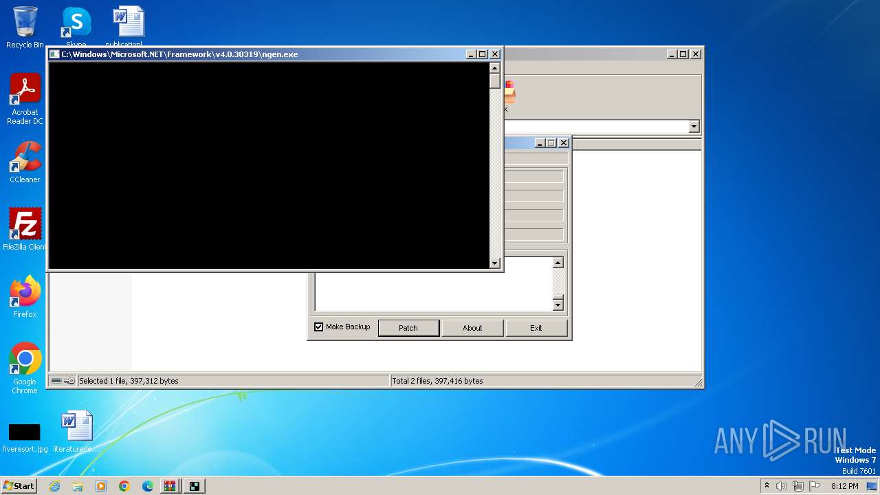This screenshot has height=495, width=880.
Task: Open the Recycle Bin desktop icon
Action: [25, 27]
